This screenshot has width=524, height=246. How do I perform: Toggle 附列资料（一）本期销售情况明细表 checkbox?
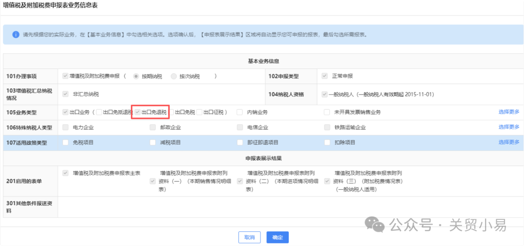click(153, 181)
